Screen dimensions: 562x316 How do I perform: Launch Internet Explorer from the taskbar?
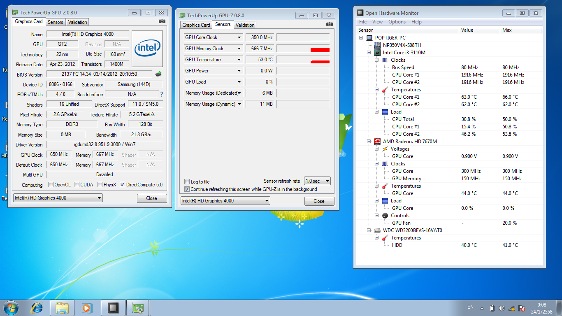click(37, 308)
